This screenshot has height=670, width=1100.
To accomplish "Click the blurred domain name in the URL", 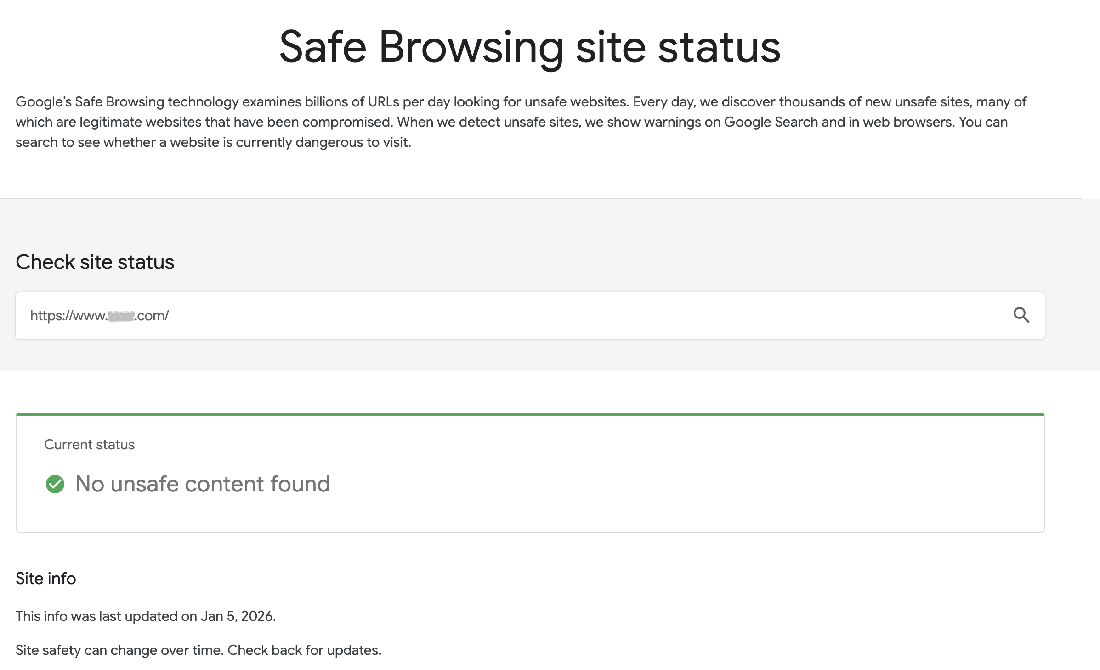I will (121, 316).
